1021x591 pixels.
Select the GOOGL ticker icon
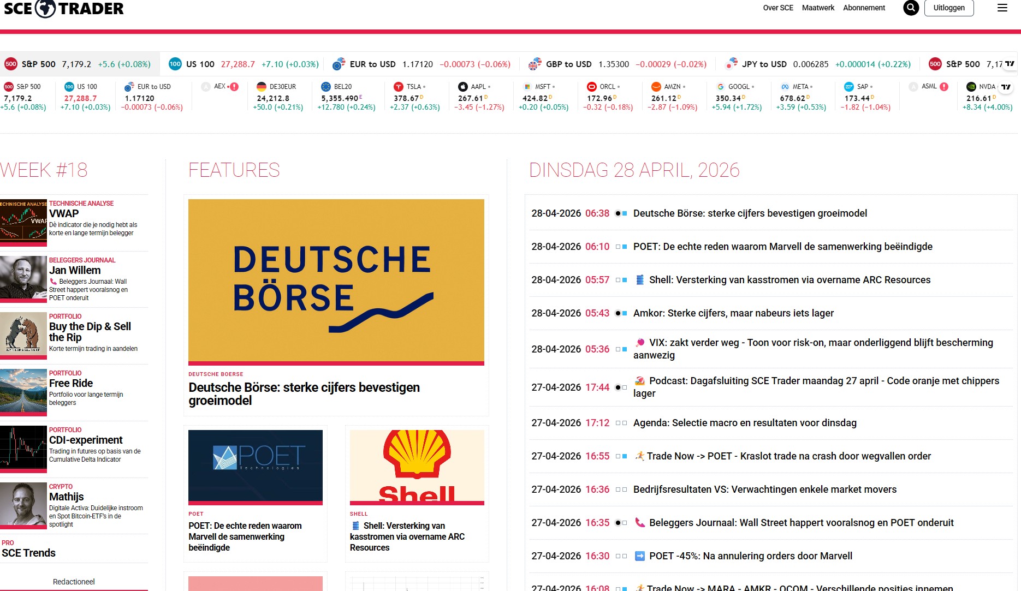point(721,86)
